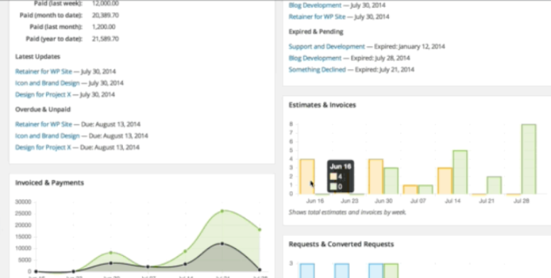This screenshot has width=551, height=278.
Task: Click the tall green Jul 28 invoices bar
Action: point(528,159)
